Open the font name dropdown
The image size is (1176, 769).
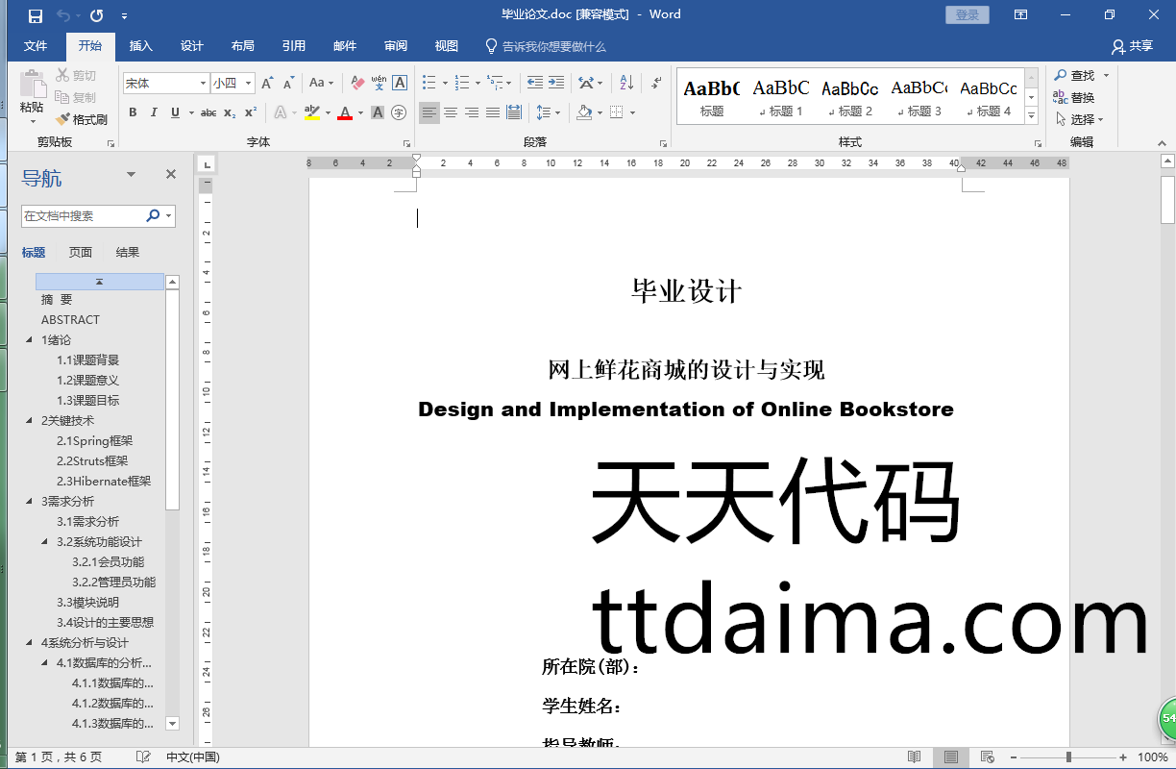tap(203, 84)
